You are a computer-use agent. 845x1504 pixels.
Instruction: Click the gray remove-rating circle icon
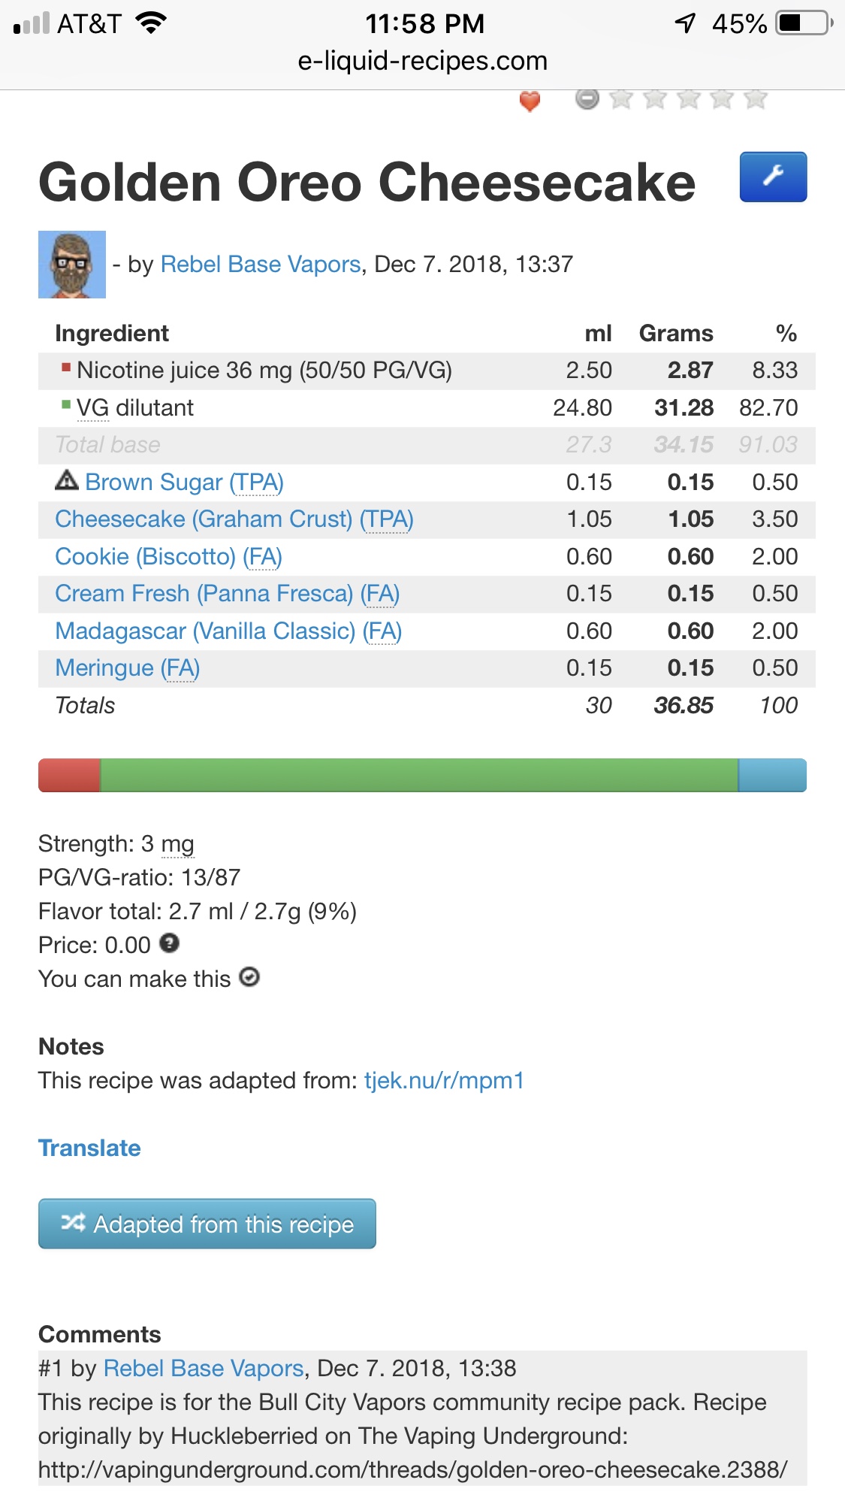coord(587,98)
